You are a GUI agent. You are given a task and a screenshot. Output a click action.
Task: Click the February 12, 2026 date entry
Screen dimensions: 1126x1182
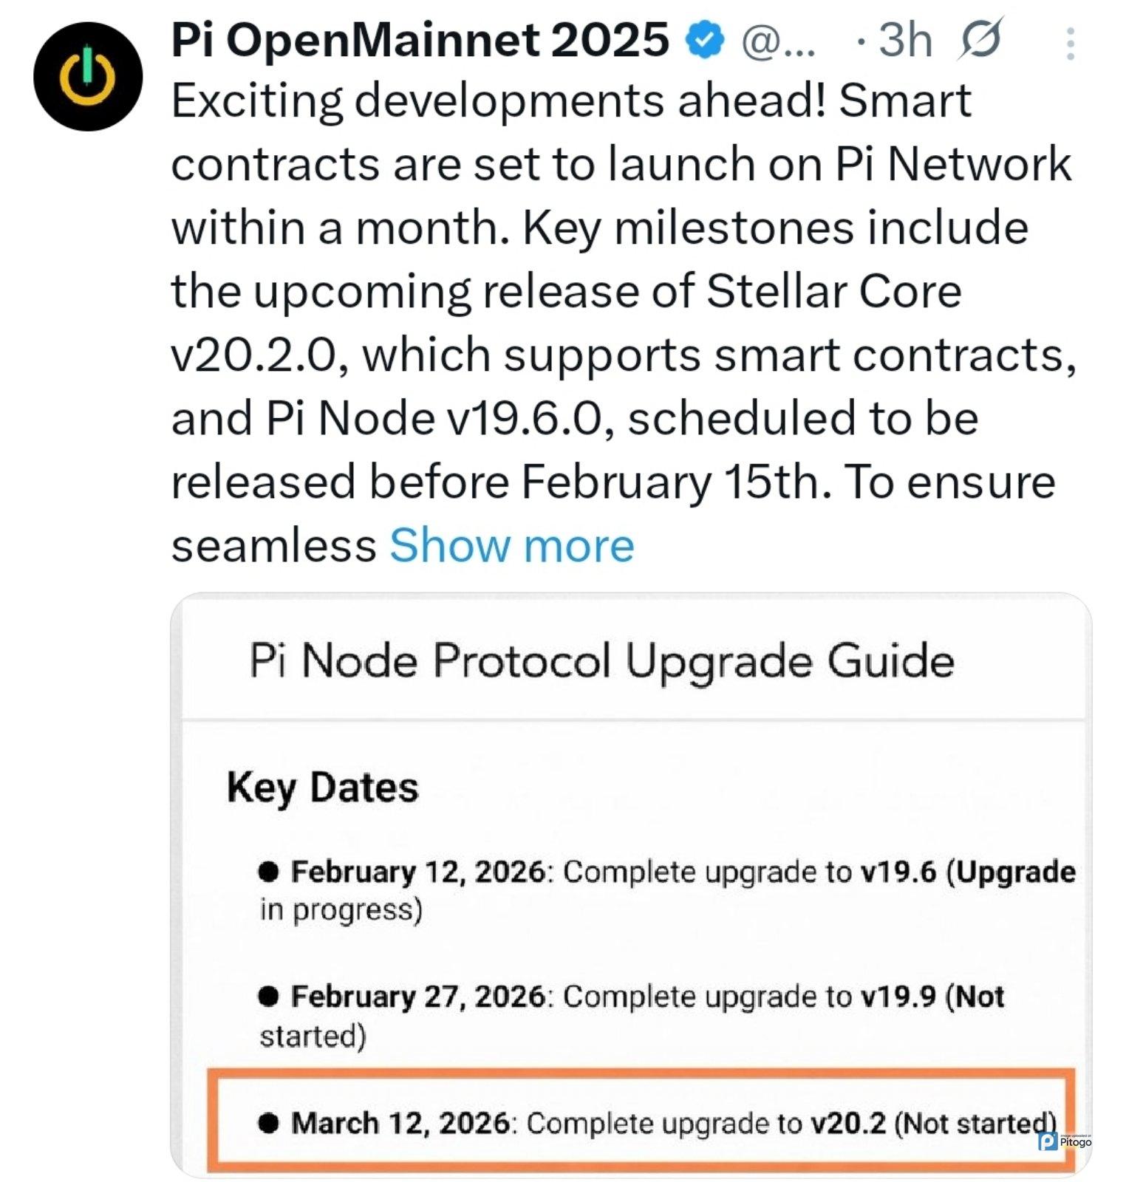tap(417, 872)
